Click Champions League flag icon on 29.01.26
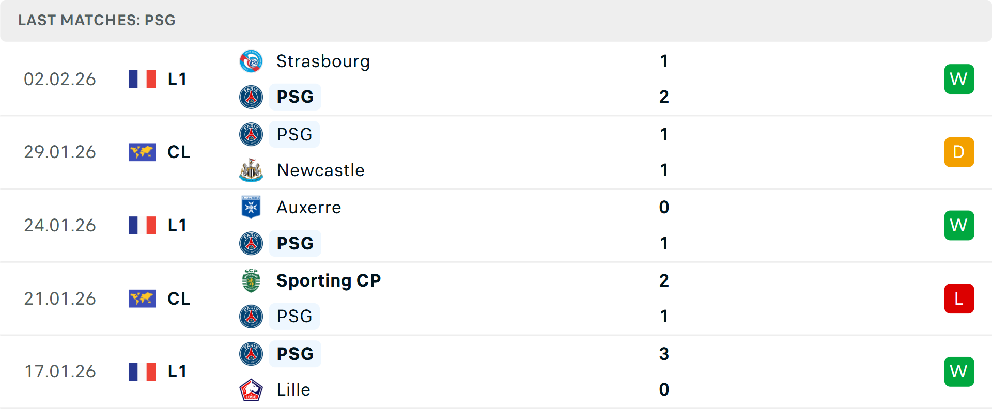 point(142,152)
